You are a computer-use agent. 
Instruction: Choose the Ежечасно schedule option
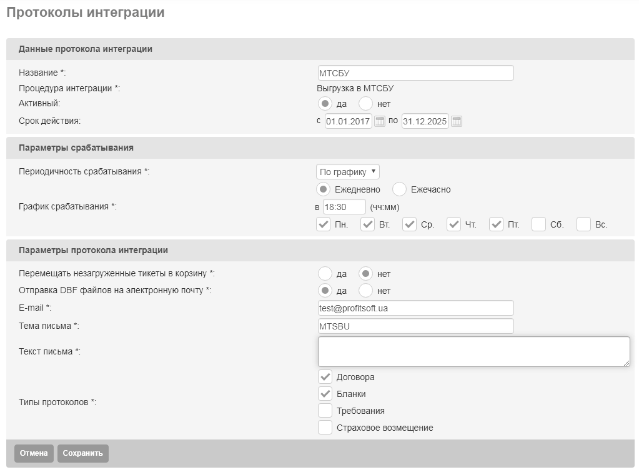click(x=399, y=189)
